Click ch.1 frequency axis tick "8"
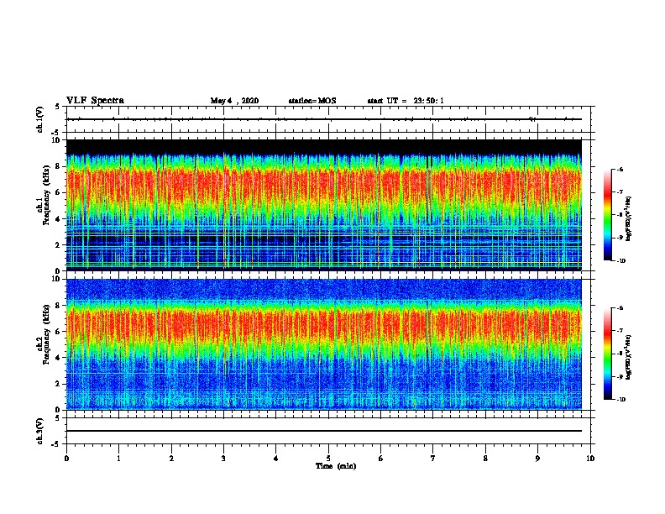 pyautogui.click(x=58, y=166)
